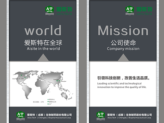Click the 'AstaTech, Inc, USA' map label
This screenshot has width=164, height=123.
coord(18,79)
